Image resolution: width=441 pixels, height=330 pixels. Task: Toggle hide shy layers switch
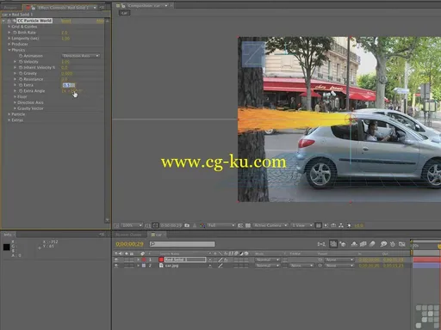click(354, 244)
